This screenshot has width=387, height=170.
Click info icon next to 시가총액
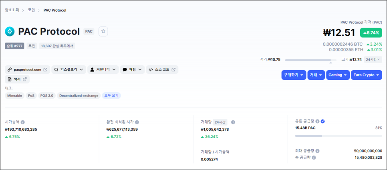23,122
